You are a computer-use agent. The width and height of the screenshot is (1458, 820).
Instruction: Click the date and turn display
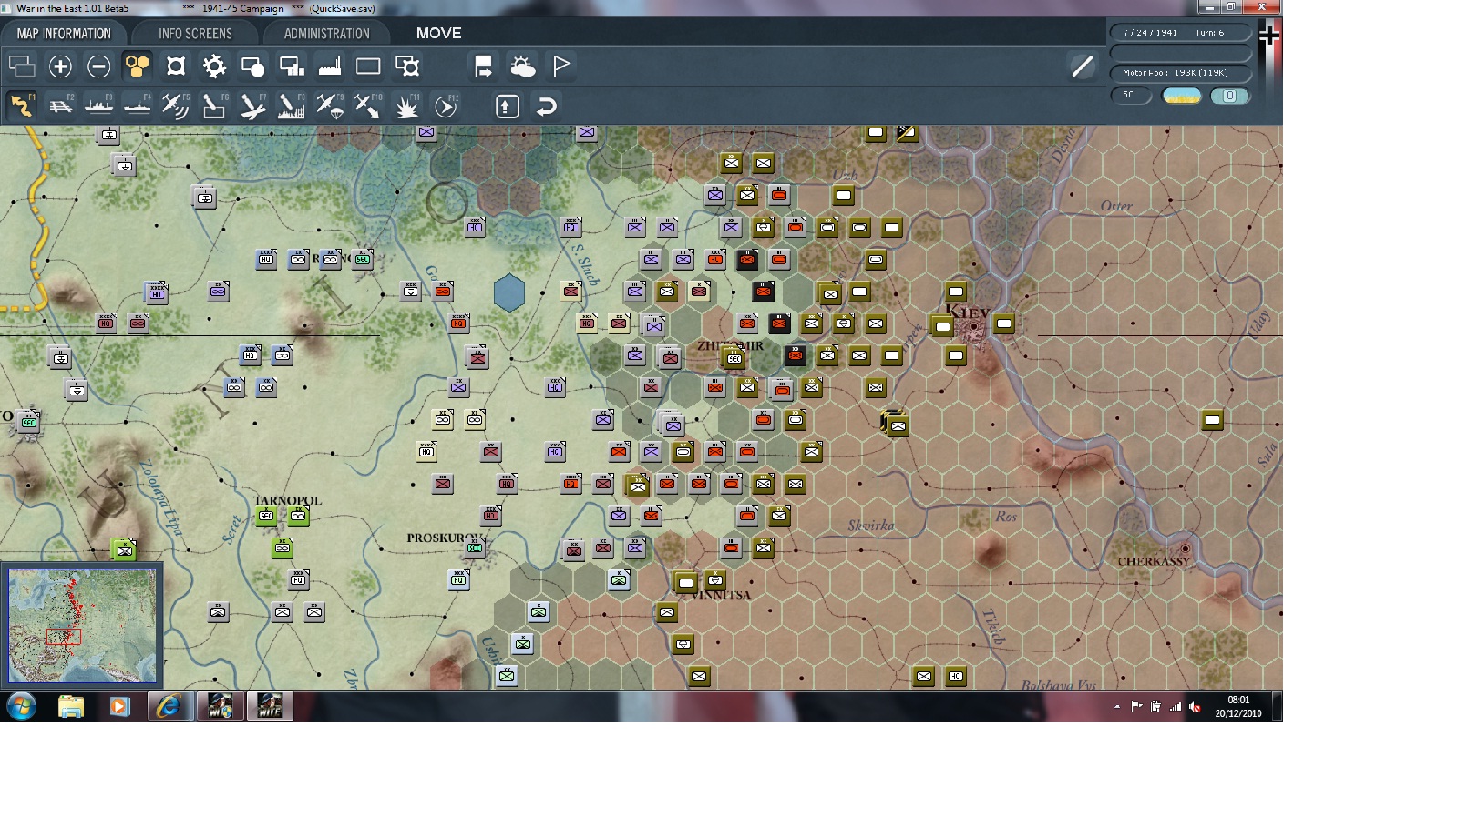click(x=1180, y=33)
